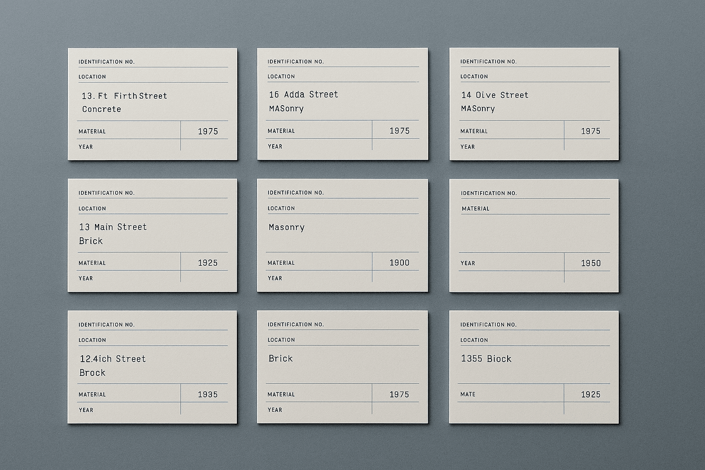Click the '12.4ich Street' text
Screen dimensions: 705x470
click(x=113, y=359)
